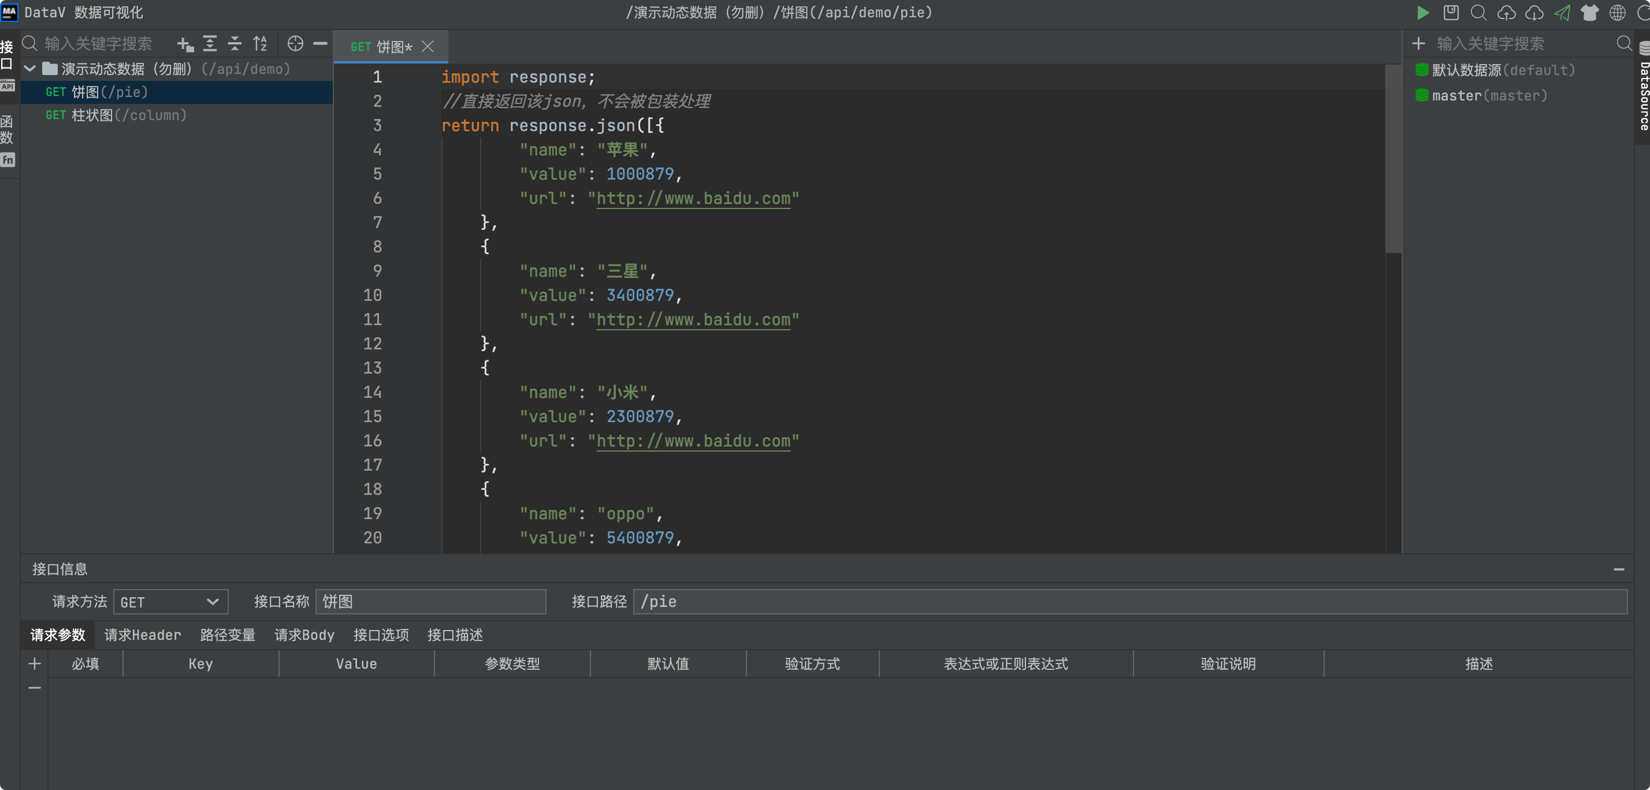The height and width of the screenshot is (790, 1650).
Task: Click the 接口路径 input field
Action: 1129,602
